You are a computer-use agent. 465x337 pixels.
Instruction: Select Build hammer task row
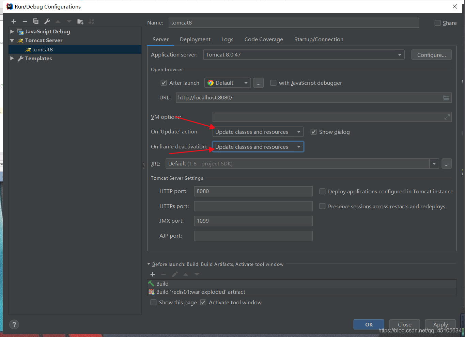(302, 284)
